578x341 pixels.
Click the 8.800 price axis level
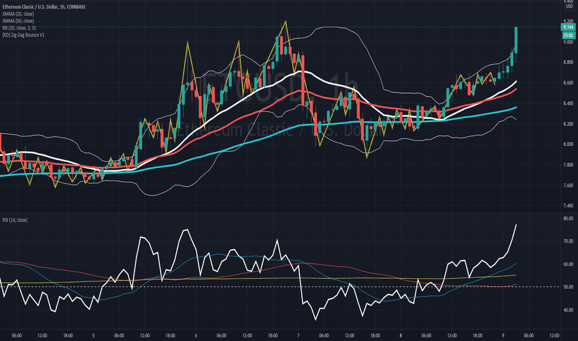(x=568, y=62)
